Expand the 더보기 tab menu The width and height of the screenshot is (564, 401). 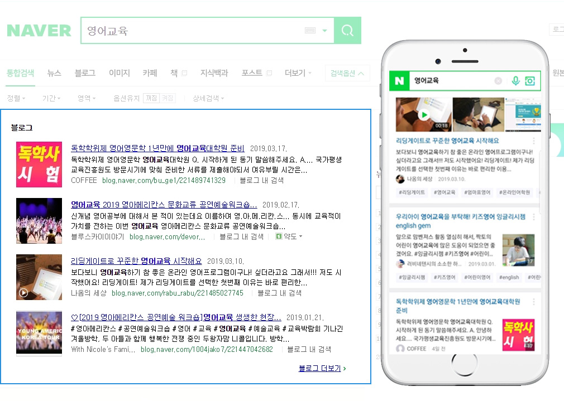tap(298, 73)
